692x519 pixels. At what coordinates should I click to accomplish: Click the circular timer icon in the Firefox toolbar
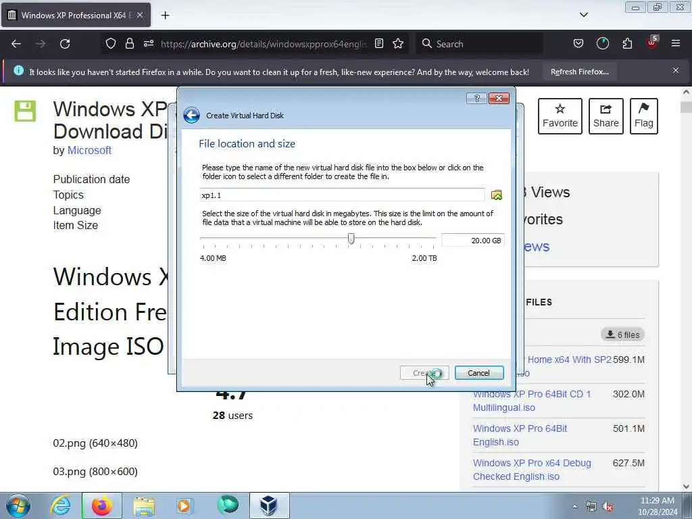(602, 43)
